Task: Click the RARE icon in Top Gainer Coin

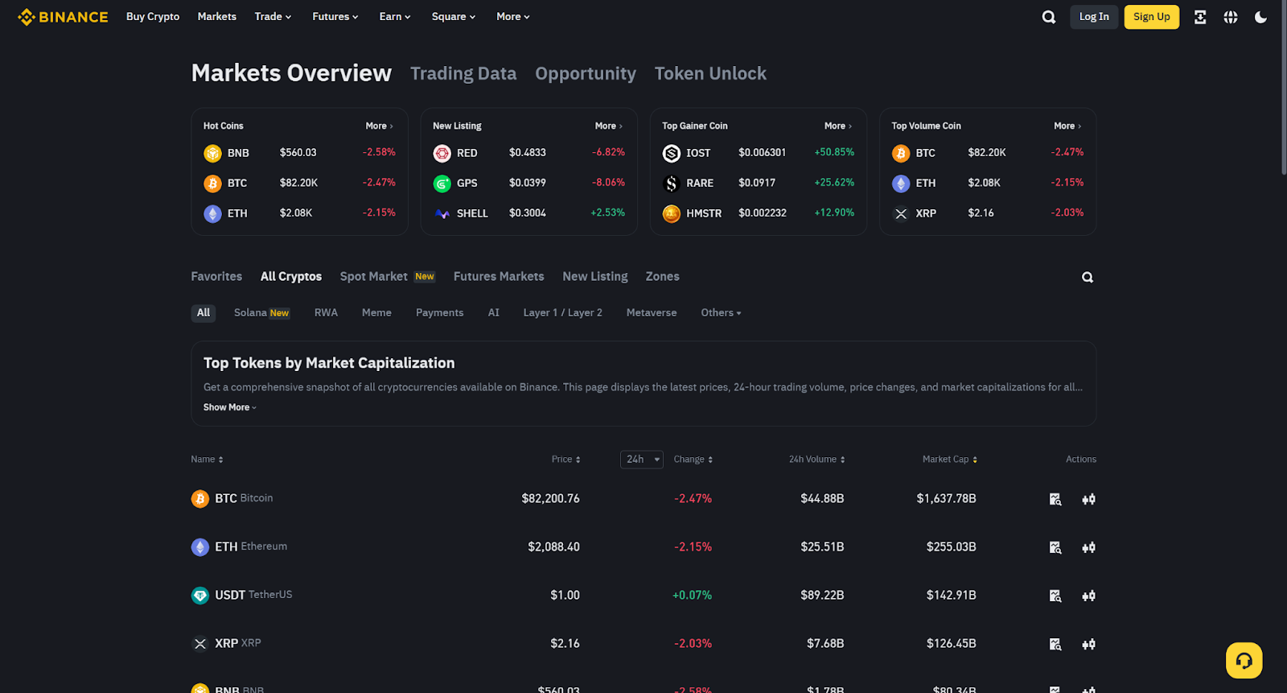Action: pos(671,184)
